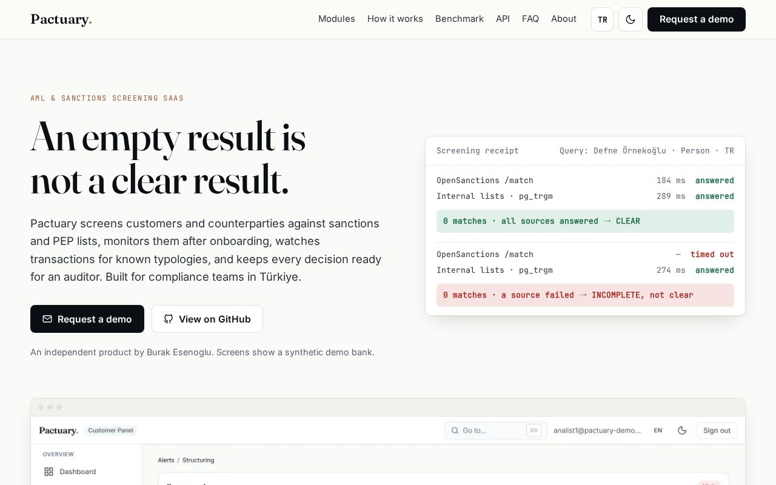Toggle dark mode with the top navigation moon icon
Viewport: 776px width, 485px height.
pos(630,19)
